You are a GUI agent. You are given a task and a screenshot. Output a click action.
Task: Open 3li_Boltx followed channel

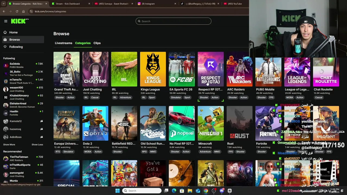(23, 73)
